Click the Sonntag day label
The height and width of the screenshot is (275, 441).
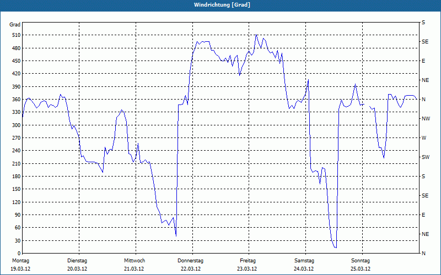361,261
